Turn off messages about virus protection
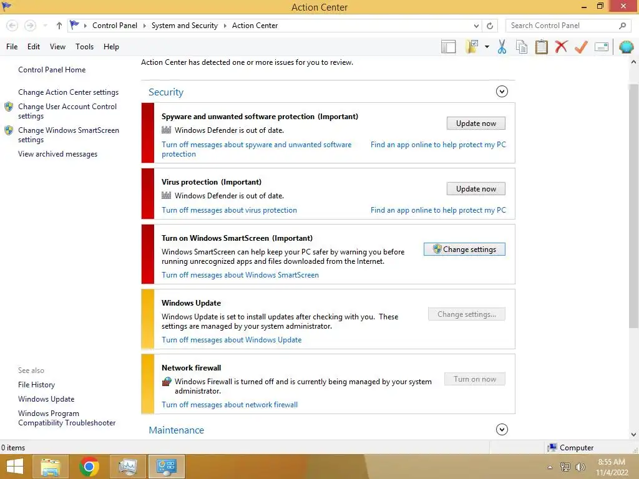Screen dimensions: 639x479 229,210
